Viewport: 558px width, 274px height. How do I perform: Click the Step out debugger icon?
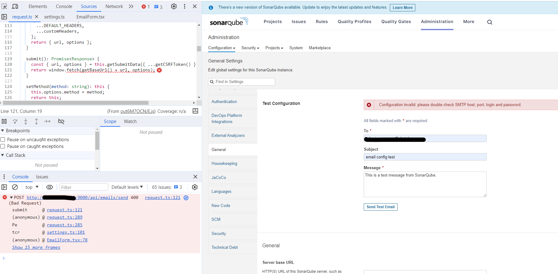point(36,121)
